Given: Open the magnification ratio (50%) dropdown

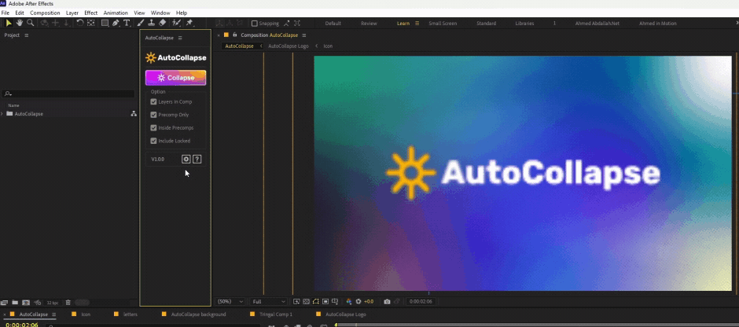Looking at the screenshot, I should click(230, 302).
